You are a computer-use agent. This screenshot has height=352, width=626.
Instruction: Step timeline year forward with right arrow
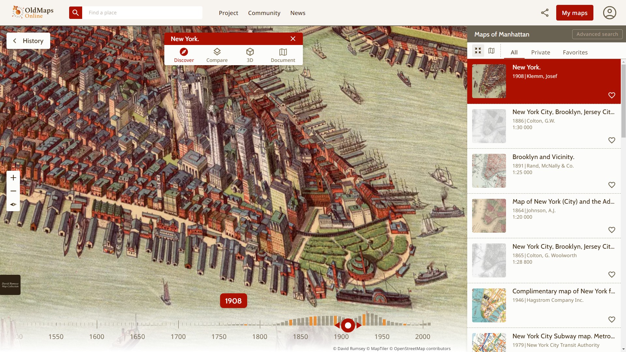pyautogui.click(x=359, y=325)
